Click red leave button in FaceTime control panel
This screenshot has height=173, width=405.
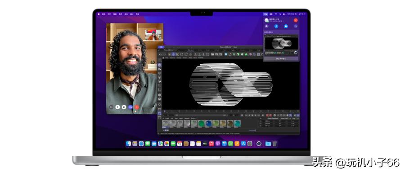click(x=296, y=20)
